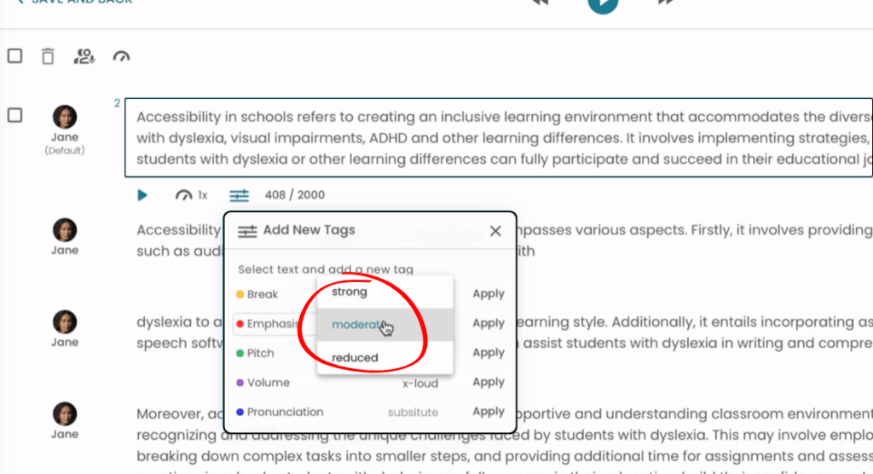Click Apply for the Pronunciation tag

tap(489, 412)
